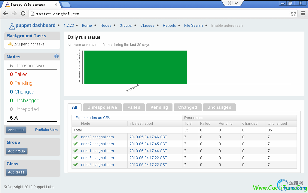Open report 2013-05-04 17:44 CST
The image size is (308, 193).
[148, 151]
